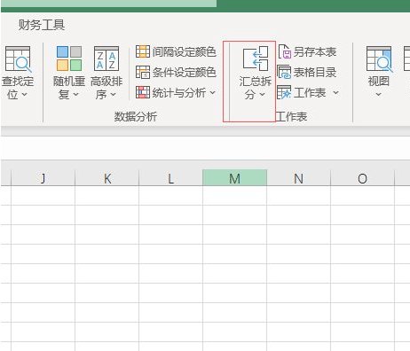410x351 pixels.
Task: Select column O header
Action: [x=363, y=178]
